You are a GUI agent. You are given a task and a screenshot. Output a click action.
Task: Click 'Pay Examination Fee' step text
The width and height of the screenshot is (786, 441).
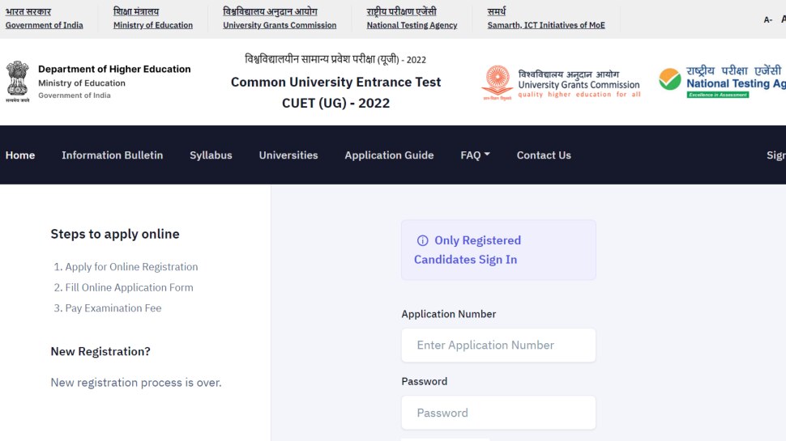pos(113,308)
